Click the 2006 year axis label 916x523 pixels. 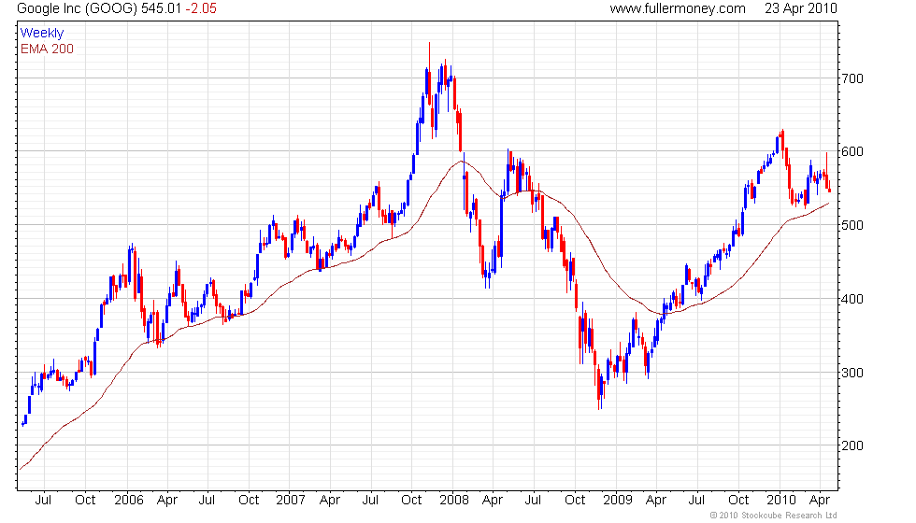[x=129, y=501]
